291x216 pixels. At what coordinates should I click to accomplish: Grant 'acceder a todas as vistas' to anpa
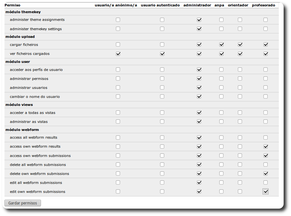[x=221, y=112]
